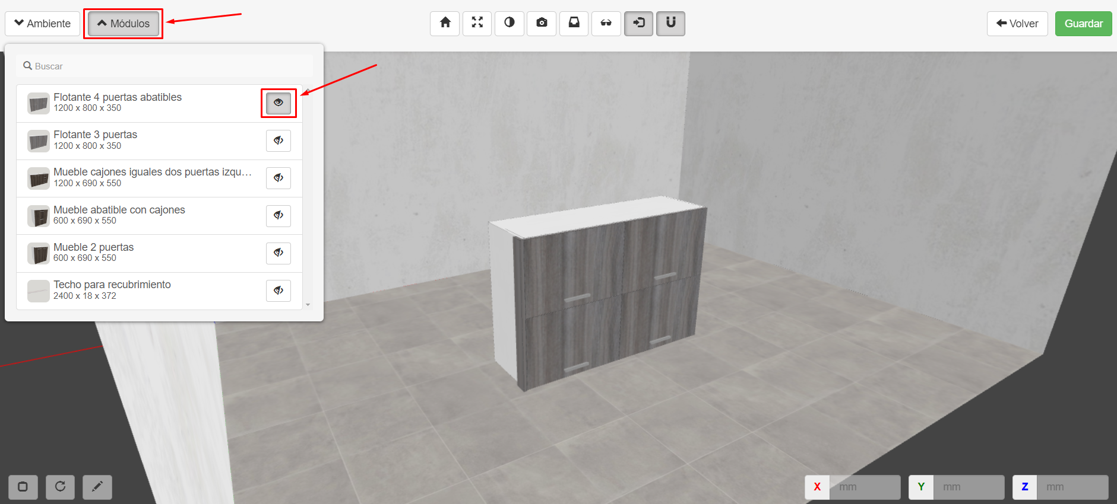Show the Mueble abatible con cajones module

[279, 215]
